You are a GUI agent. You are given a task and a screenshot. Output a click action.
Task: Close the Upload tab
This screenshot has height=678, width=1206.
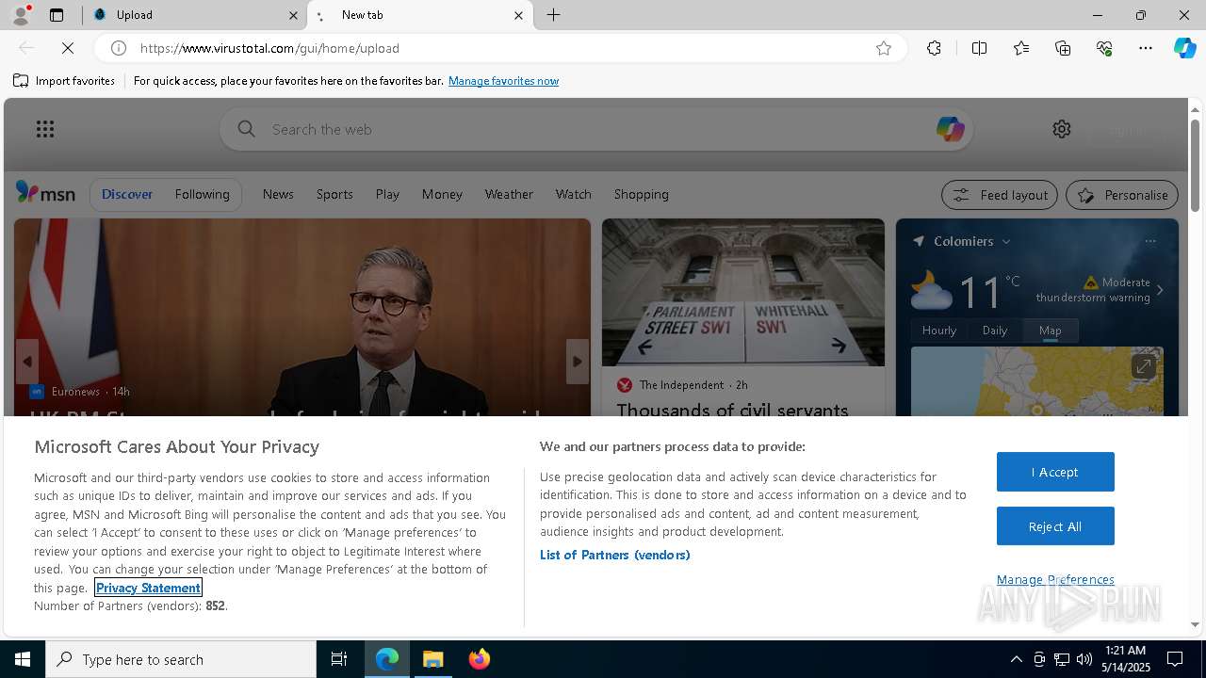293,15
